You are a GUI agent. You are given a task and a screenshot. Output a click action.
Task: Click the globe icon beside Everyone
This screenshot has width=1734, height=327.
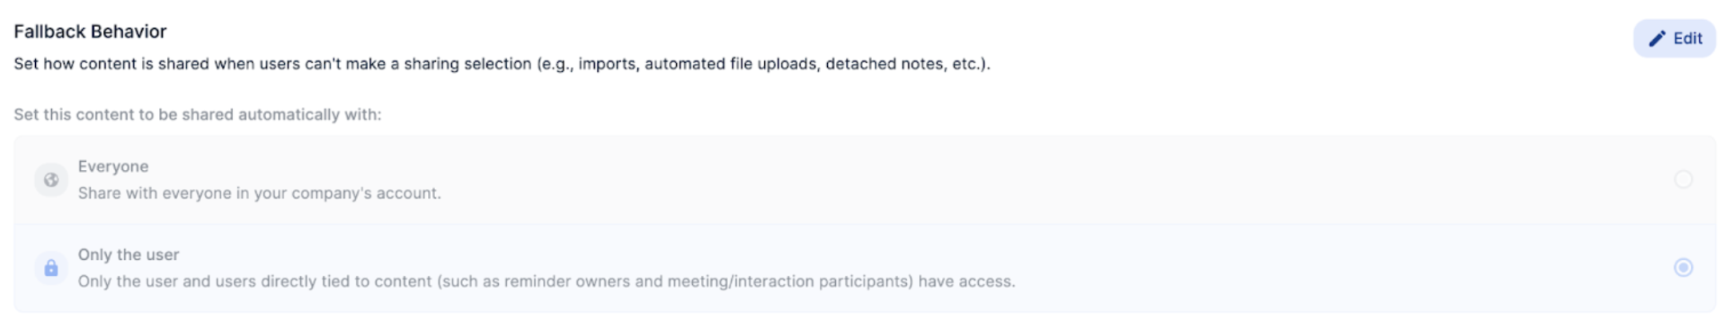pyautogui.click(x=51, y=179)
